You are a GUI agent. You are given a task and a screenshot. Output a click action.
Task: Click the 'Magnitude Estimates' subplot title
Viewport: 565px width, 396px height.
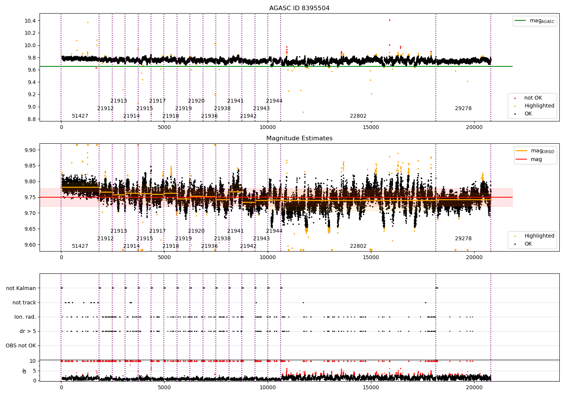[x=299, y=138]
